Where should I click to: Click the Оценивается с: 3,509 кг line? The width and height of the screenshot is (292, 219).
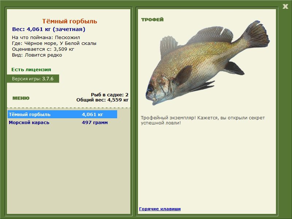[43, 49]
